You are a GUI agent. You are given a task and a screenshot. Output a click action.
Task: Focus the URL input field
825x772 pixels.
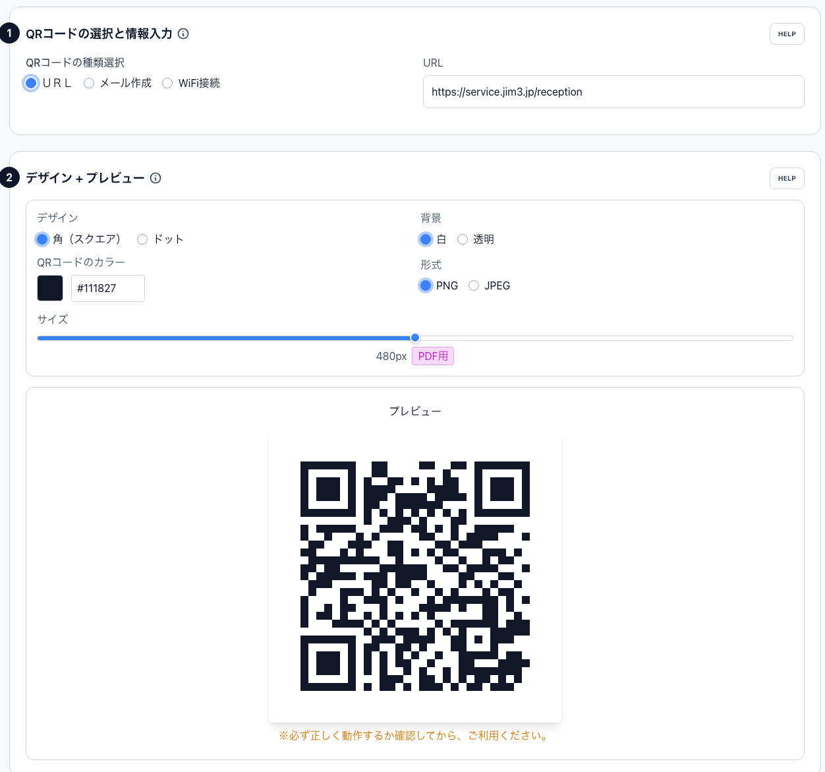[613, 92]
